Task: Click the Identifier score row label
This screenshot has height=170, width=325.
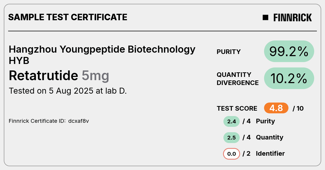Action: tap(270, 154)
